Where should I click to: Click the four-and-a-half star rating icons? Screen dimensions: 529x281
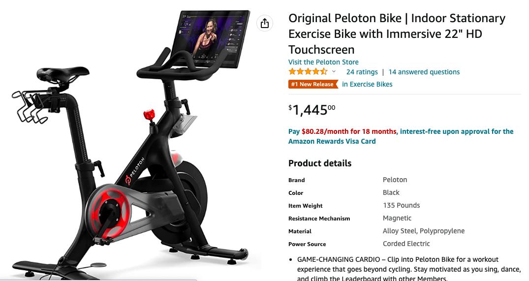click(x=308, y=71)
